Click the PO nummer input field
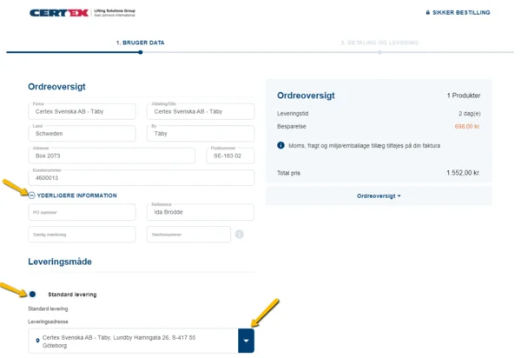Viewport: 521px width, 358px height. [82, 212]
